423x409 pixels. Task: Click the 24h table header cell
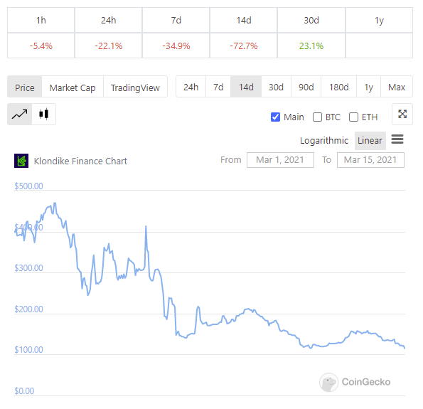[x=109, y=20]
